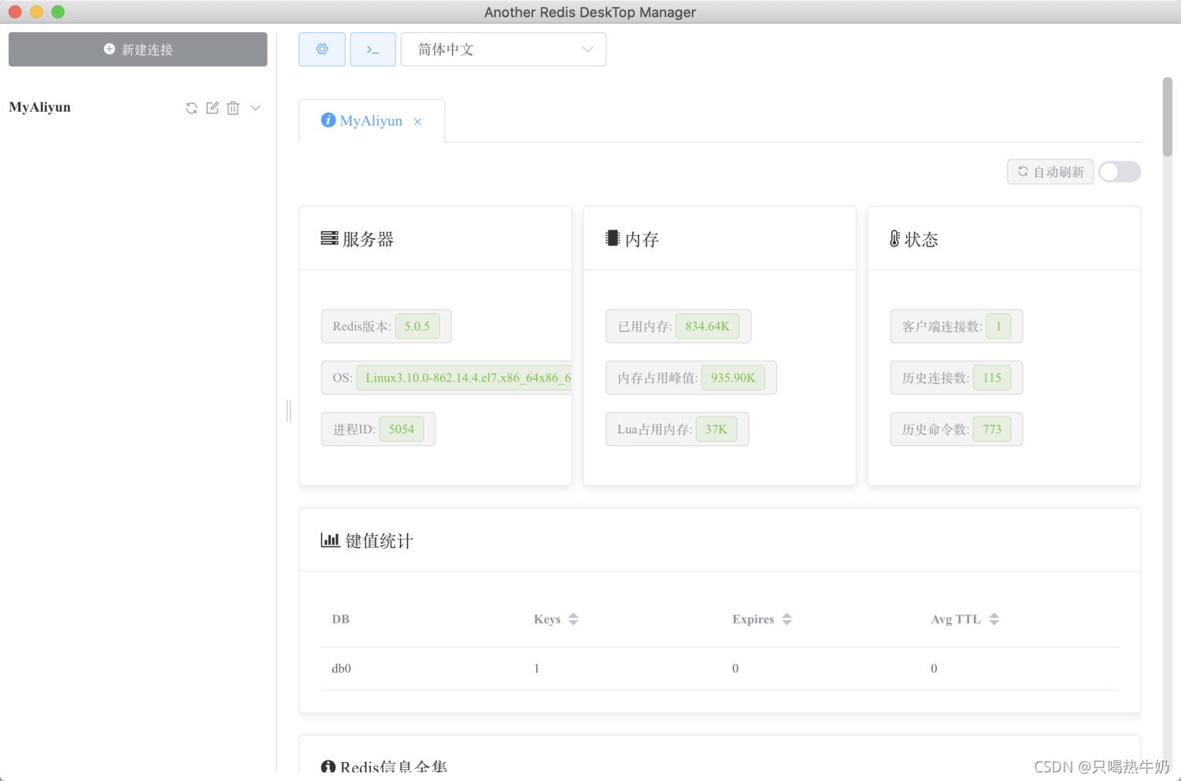Open settings with the gear icon

pyautogui.click(x=322, y=50)
